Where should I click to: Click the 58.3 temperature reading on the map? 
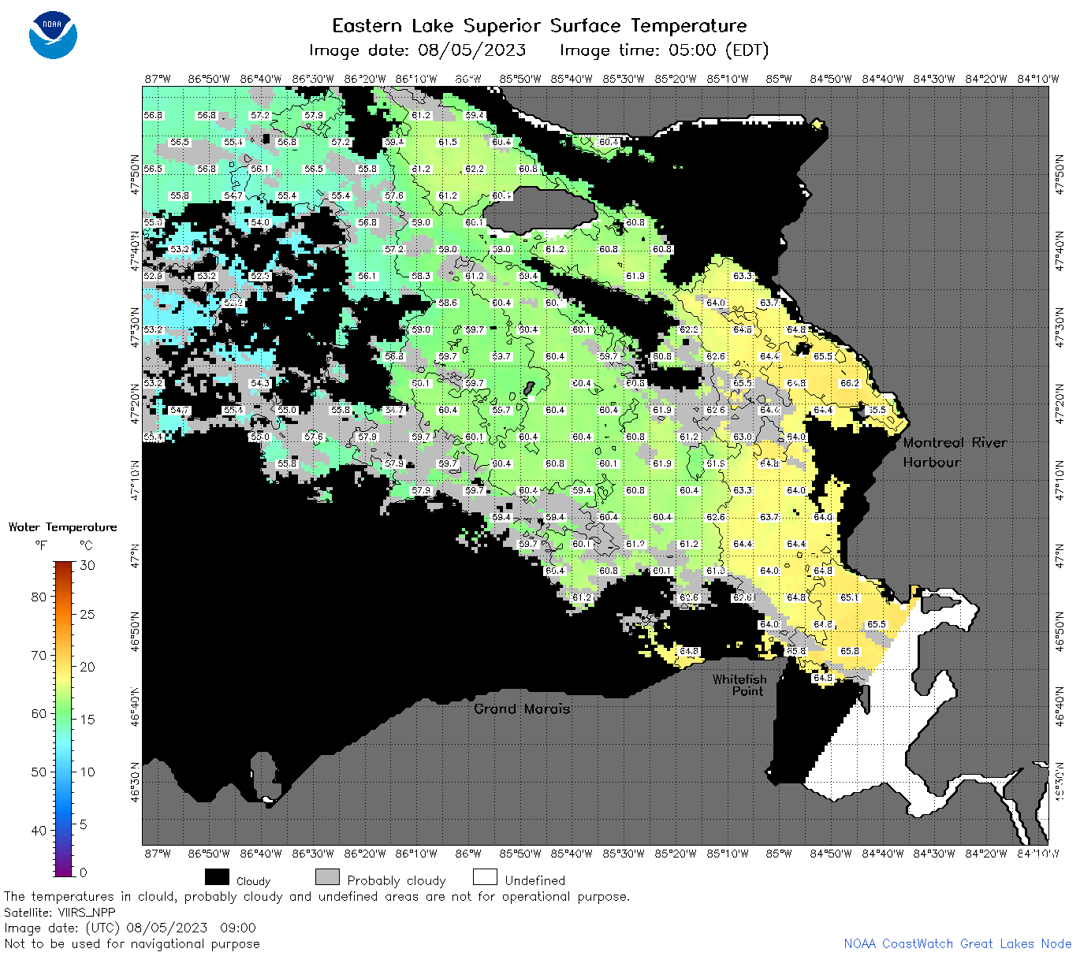point(421,276)
